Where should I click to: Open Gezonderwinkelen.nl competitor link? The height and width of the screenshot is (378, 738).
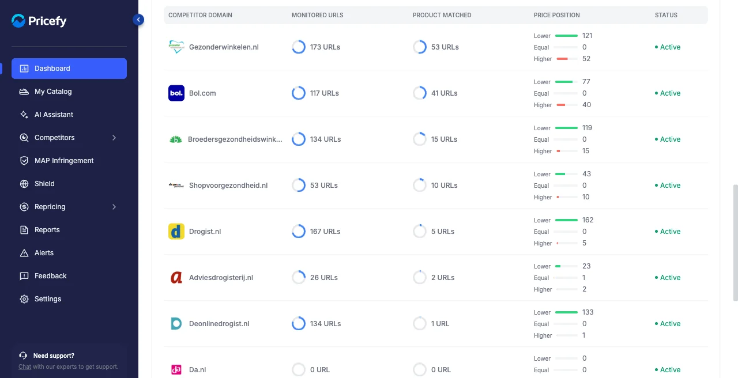point(224,47)
